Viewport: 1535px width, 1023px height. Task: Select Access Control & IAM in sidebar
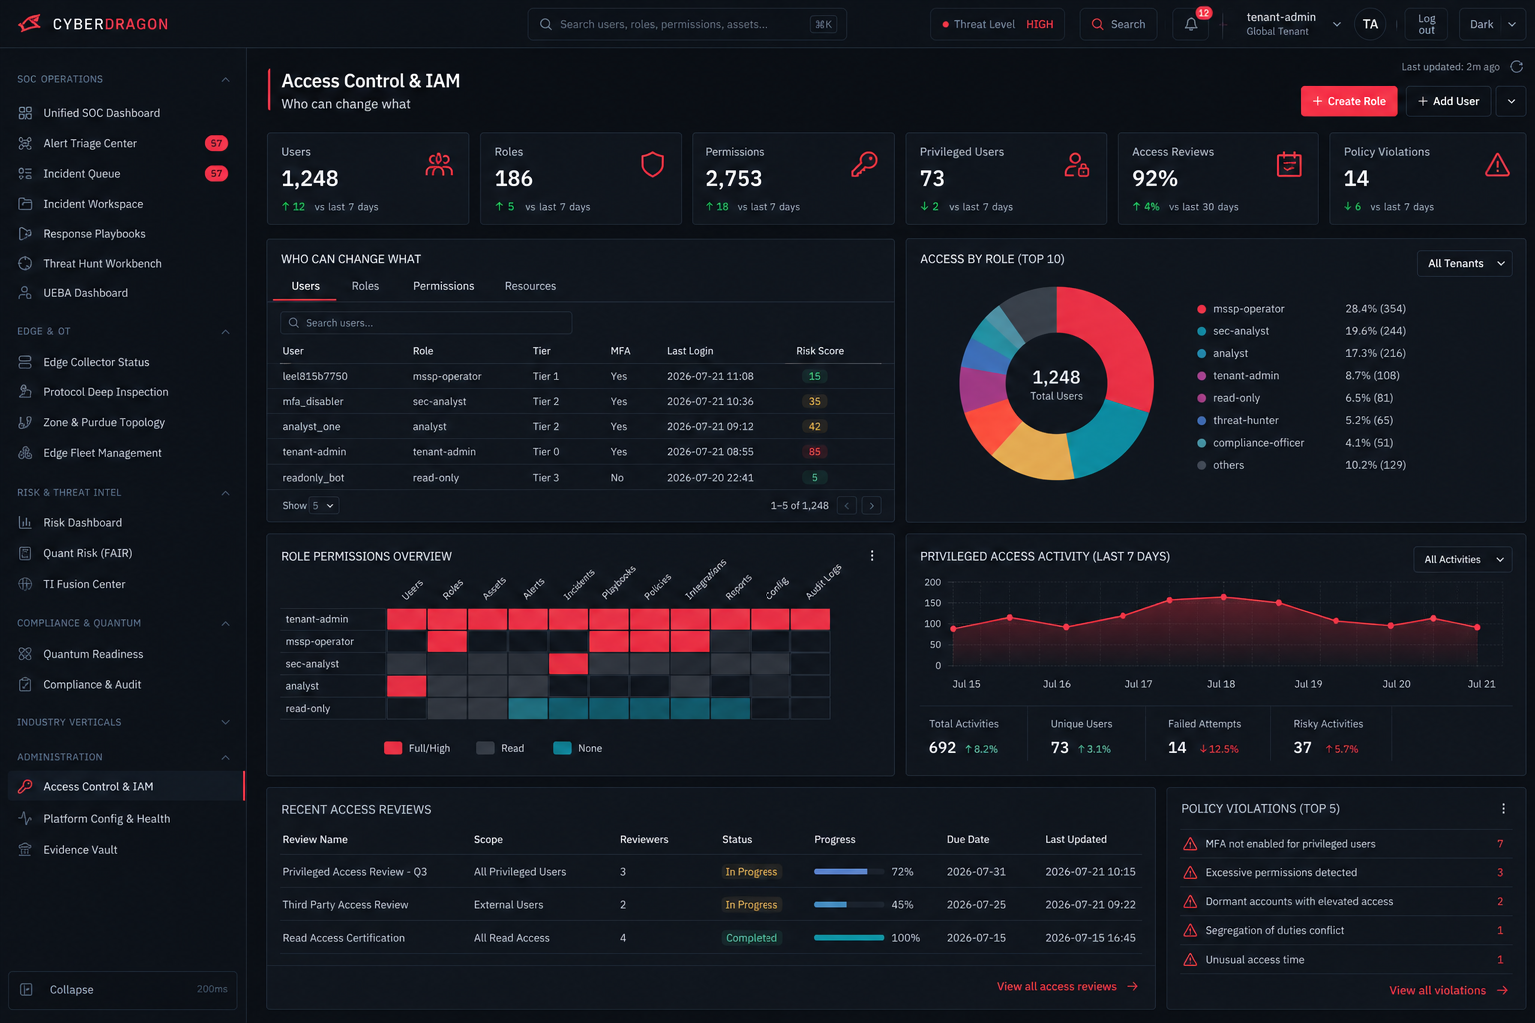pos(125,786)
